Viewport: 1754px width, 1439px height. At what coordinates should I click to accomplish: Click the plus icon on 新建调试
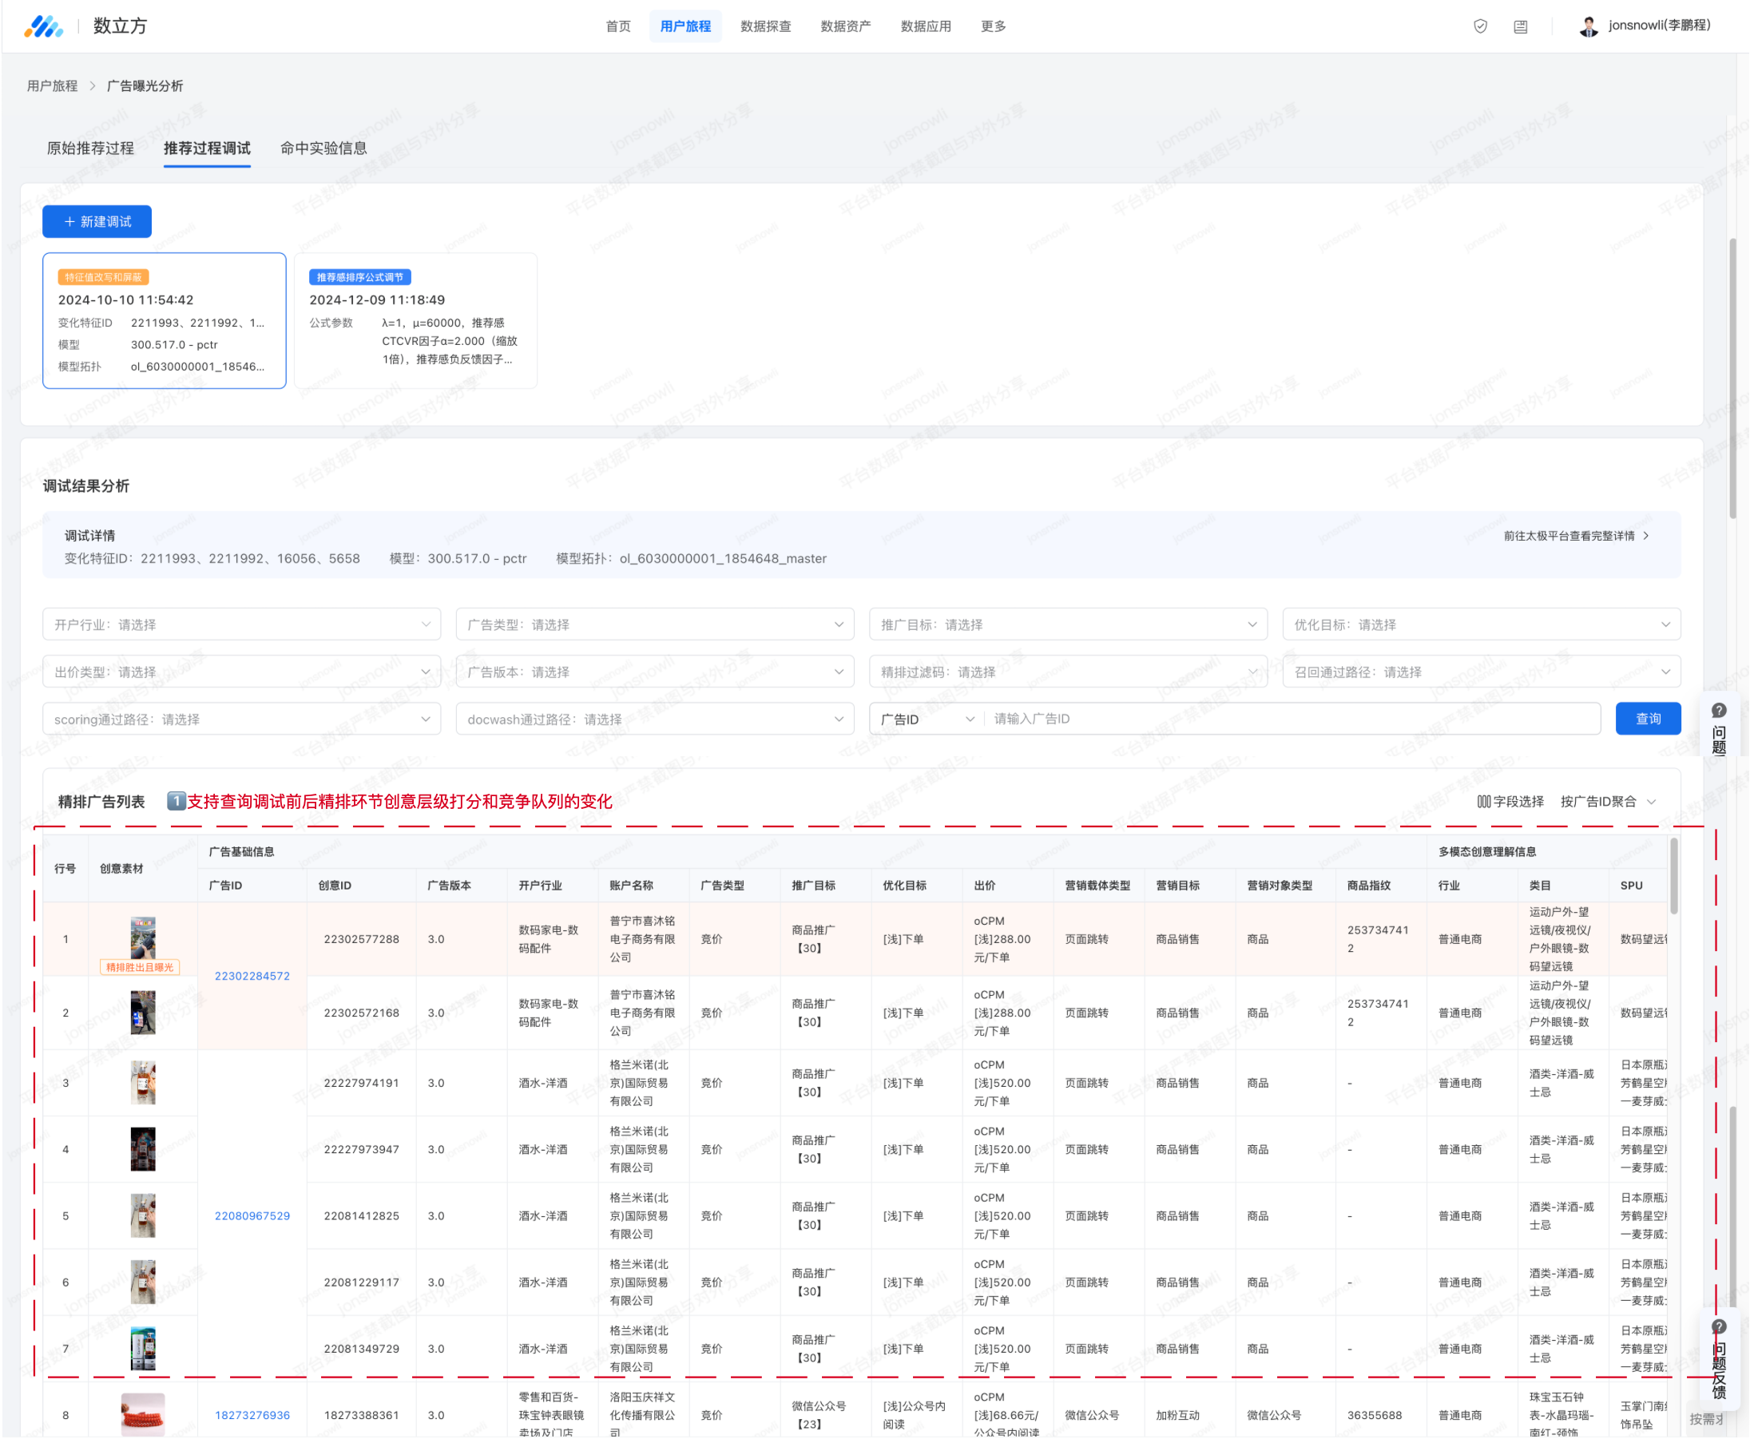(69, 221)
